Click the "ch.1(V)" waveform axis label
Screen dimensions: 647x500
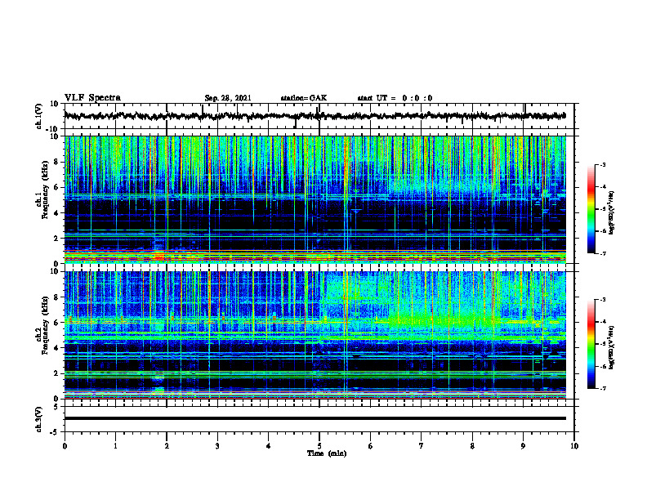coord(38,116)
